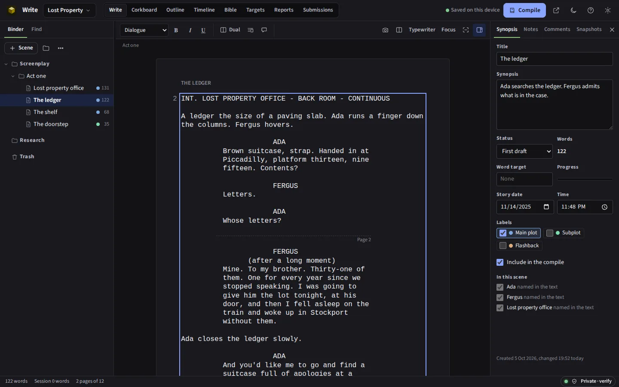Open the time picker clock icon
The image size is (619, 387).
604,207
